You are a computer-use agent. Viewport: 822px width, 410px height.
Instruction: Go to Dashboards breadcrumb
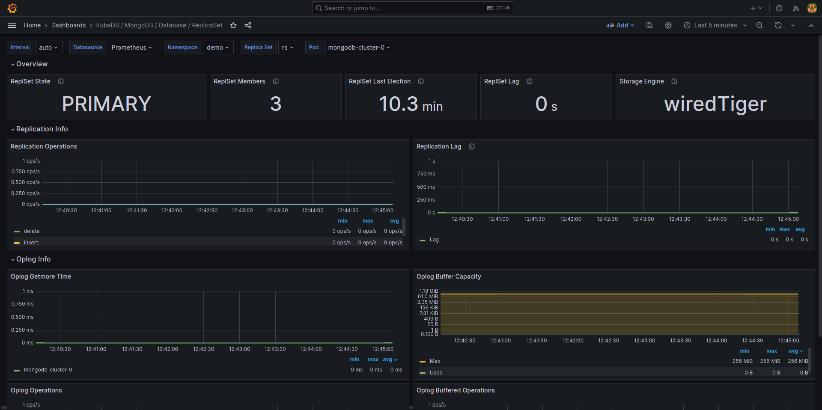[68, 25]
